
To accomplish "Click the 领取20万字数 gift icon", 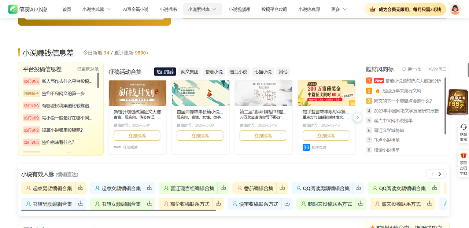I will coord(464,155).
